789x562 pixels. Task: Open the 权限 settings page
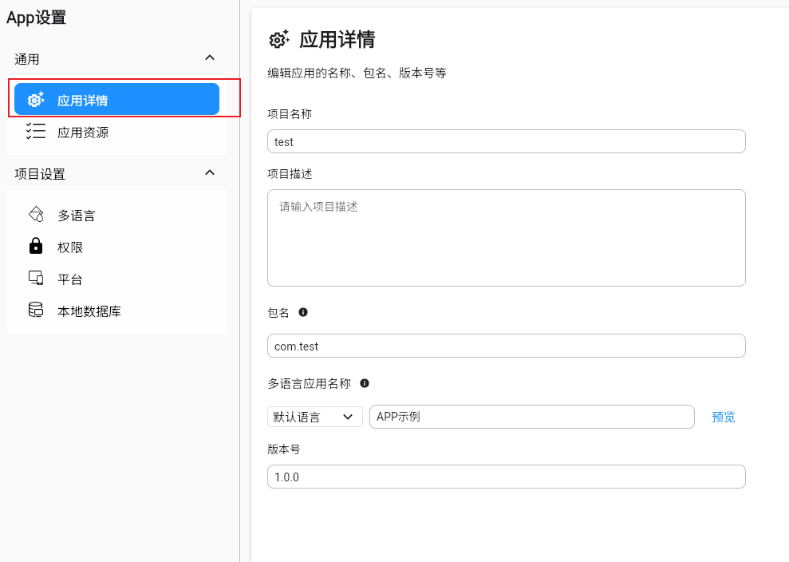click(x=116, y=247)
